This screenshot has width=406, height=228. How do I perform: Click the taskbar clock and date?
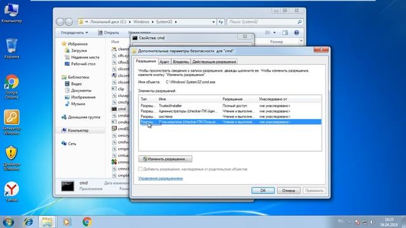coord(389,222)
